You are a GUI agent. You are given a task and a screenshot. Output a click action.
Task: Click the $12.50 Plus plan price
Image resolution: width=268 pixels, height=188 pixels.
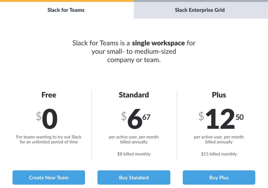[x=221, y=118]
